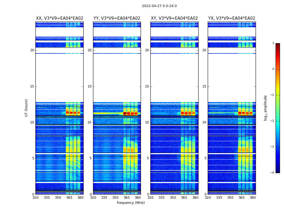284x216 pixels.
Task: Click the XX, V3*V9=EA04*EA02 panel title
Action: 60,18
